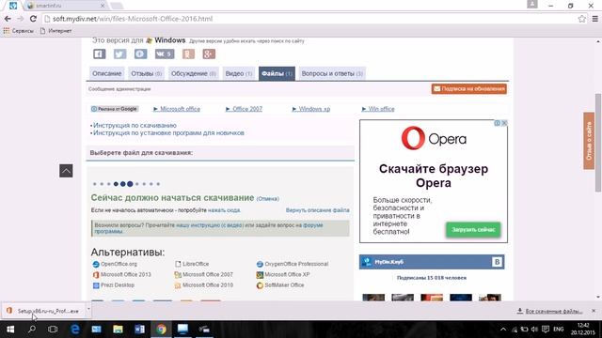Open Office 2007 ad link
Viewport: 602px width, 338px height.
click(x=247, y=109)
